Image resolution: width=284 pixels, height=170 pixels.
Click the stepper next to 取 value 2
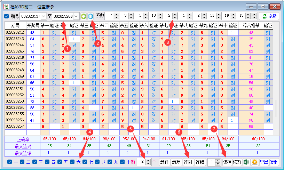point(148,162)
